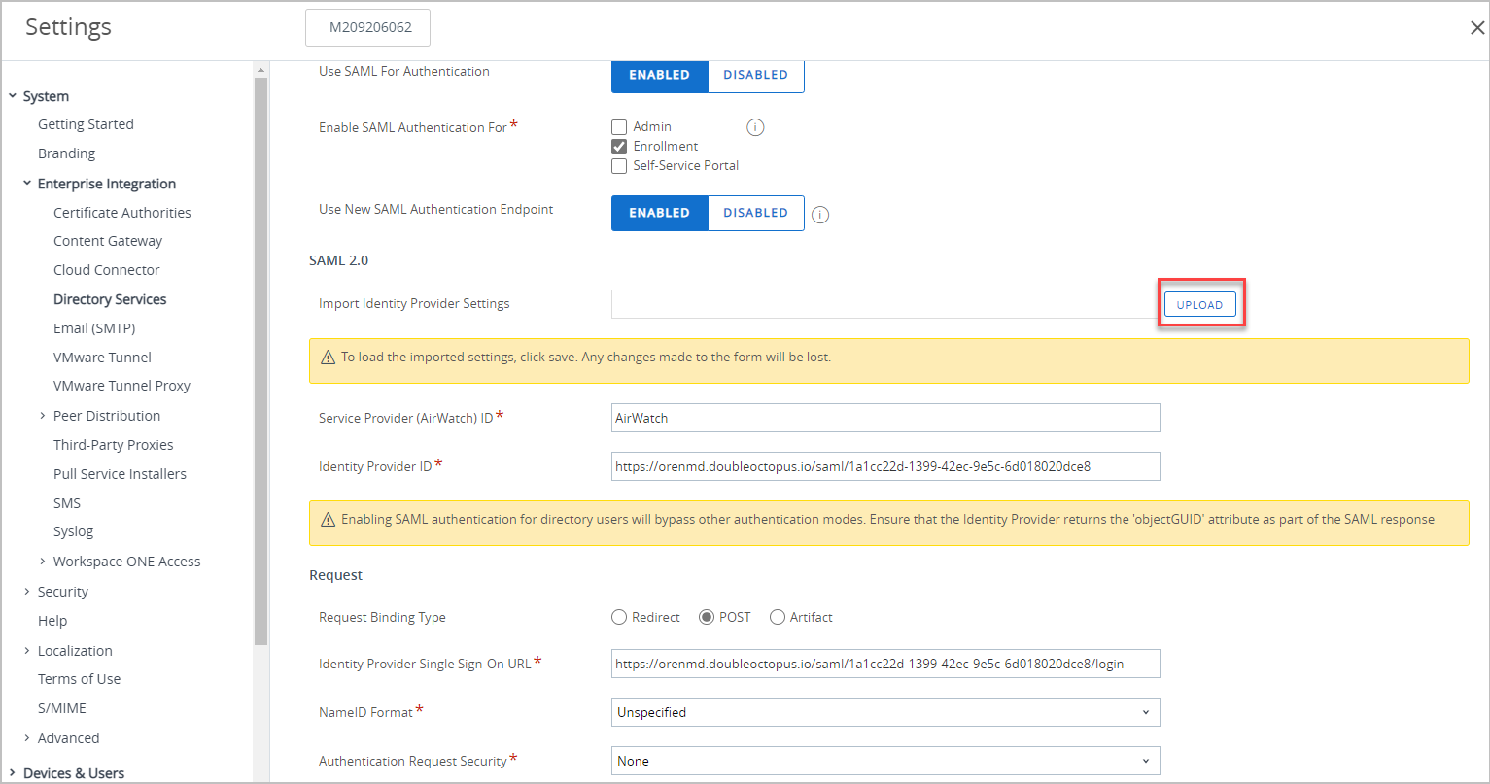Open Syslog settings
Viewport: 1490px width, 784px height.
(x=73, y=531)
